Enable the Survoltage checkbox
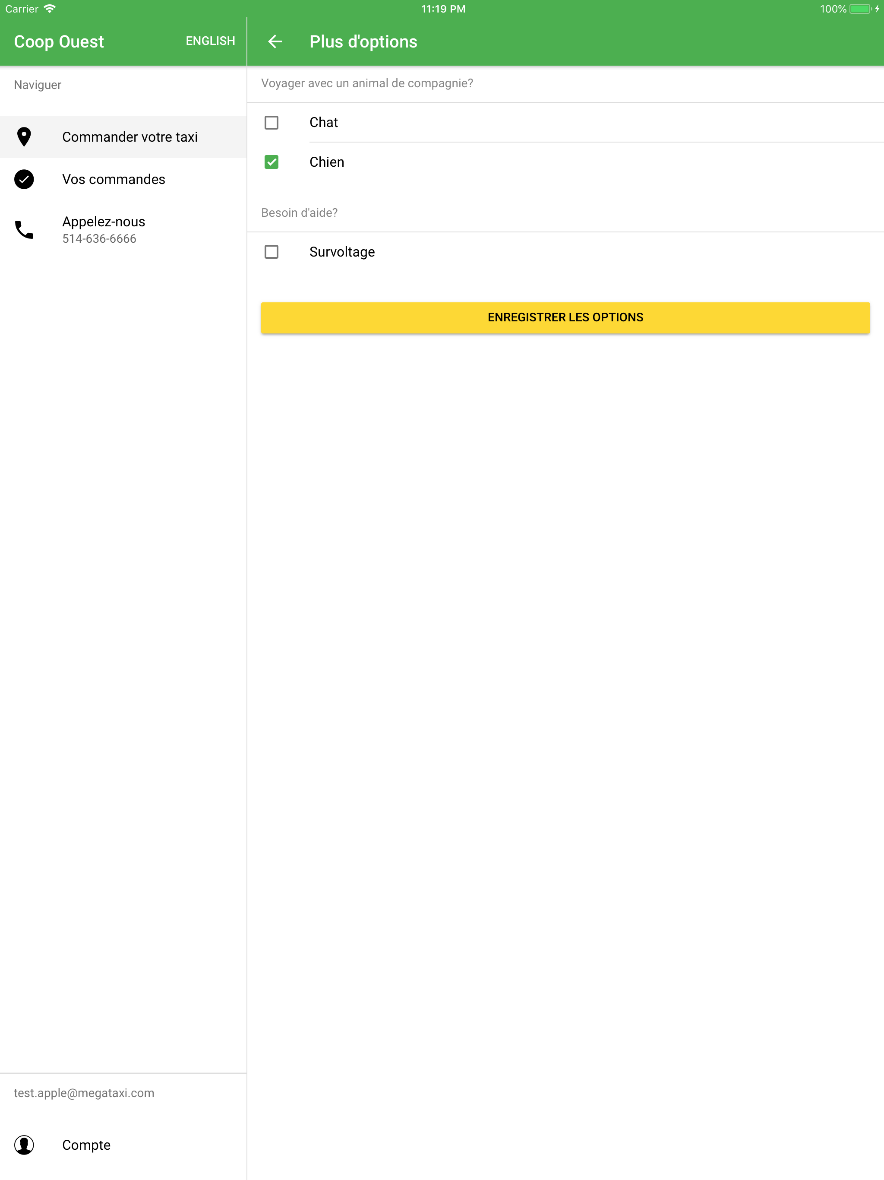The image size is (884, 1180). (272, 252)
